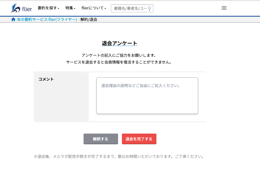Image resolution: width=260 pixels, height=169 pixels.
Task: Click the サービスを退会すると warning sentence
Action: (x=119, y=62)
